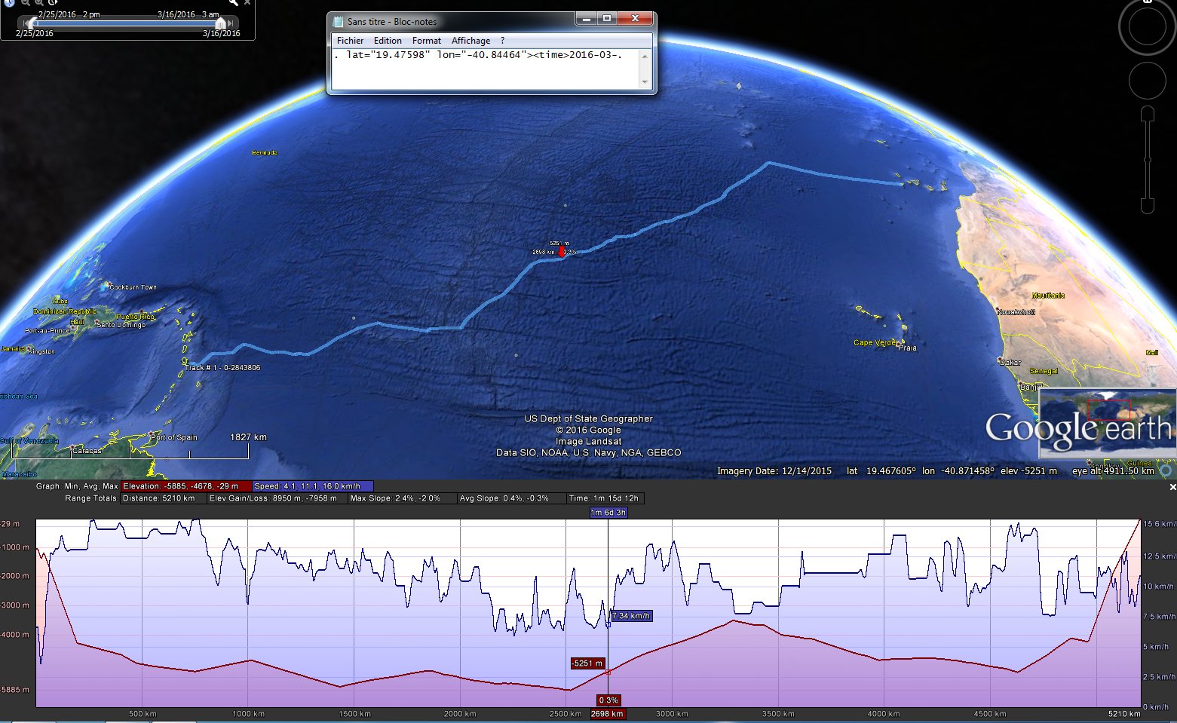Step time slider forward to end
This screenshot has height=723, width=1177.
pyautogui.click(x=231, y=23)
